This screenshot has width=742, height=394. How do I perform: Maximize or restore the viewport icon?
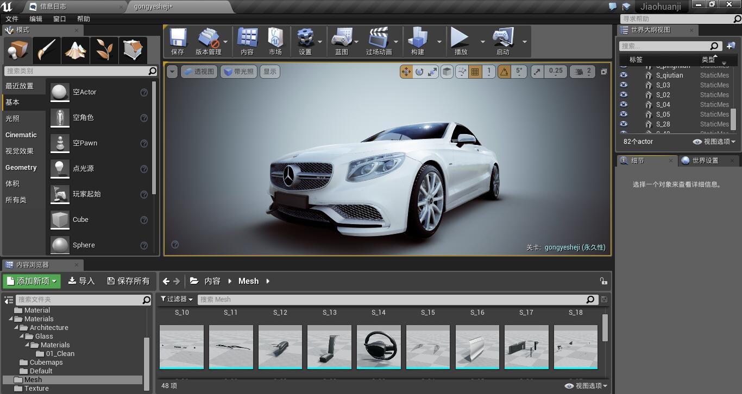click(603, 72)
